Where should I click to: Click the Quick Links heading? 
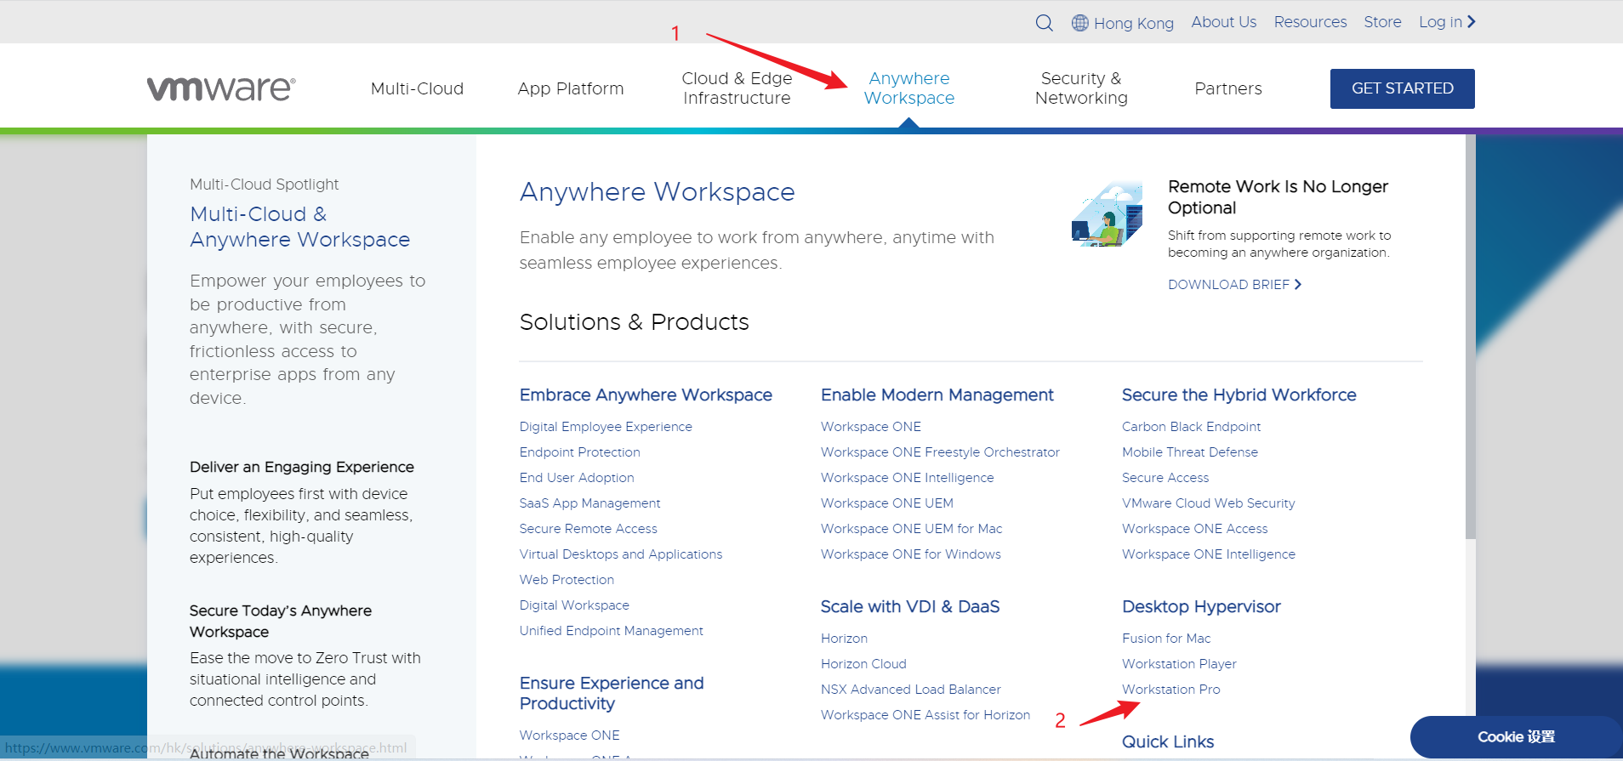[1168, 742]
